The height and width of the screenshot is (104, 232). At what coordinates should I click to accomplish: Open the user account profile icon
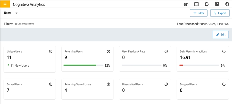[x=227, y=4]
